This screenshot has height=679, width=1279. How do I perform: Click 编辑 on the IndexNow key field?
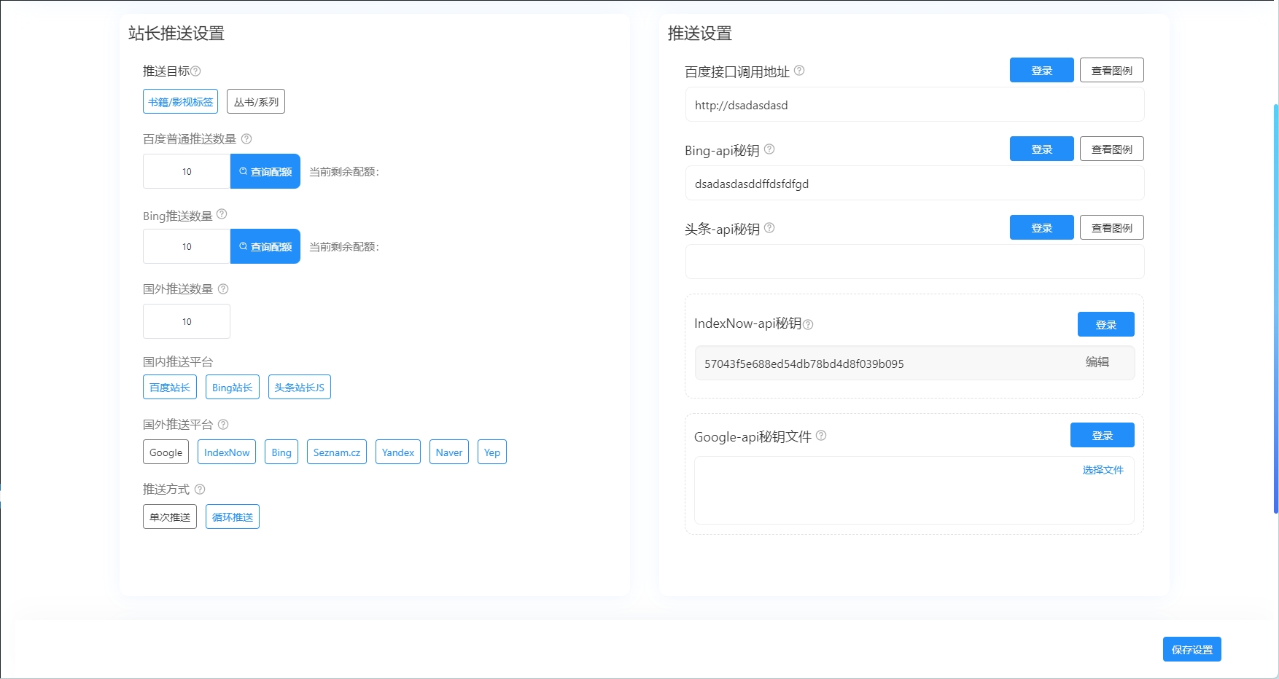click(1097, 362)
